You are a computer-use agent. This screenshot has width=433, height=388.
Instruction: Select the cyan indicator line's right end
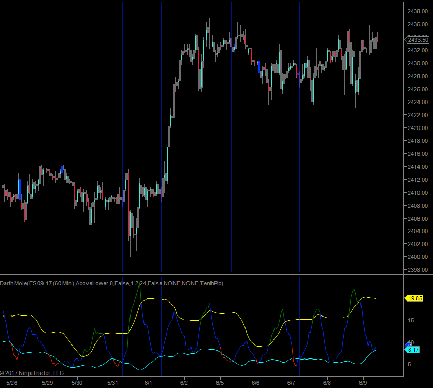(x=375, y=350)
